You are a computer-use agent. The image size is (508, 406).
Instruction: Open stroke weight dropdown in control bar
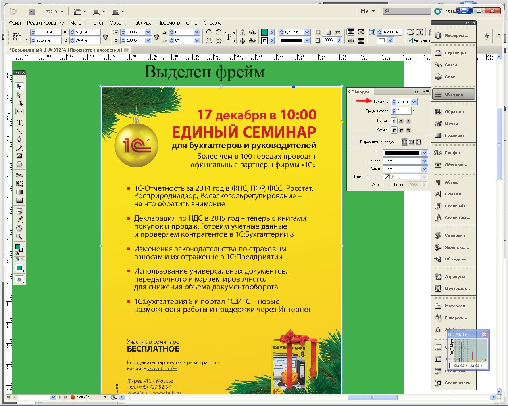[x=307, y=32]
